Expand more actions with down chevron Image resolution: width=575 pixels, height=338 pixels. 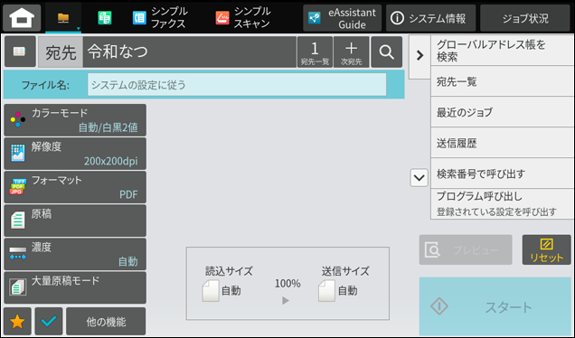(419, 178)
